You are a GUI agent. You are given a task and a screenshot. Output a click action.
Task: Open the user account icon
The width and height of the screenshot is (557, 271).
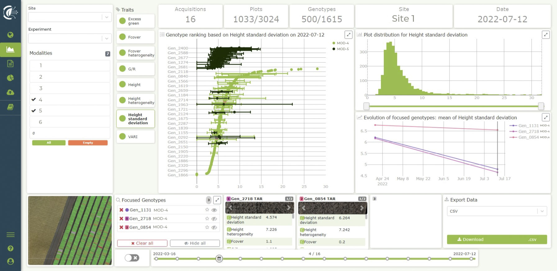[10, 261]
